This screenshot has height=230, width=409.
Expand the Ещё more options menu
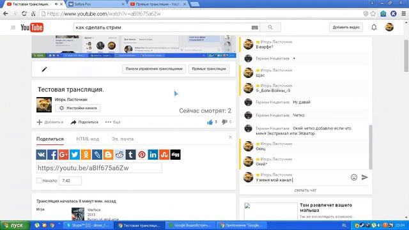coord(112,122)
